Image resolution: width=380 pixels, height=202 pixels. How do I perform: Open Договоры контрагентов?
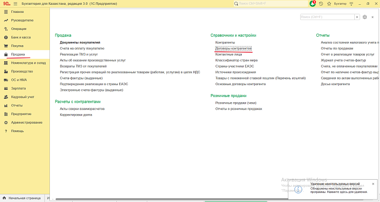point(233,48)
